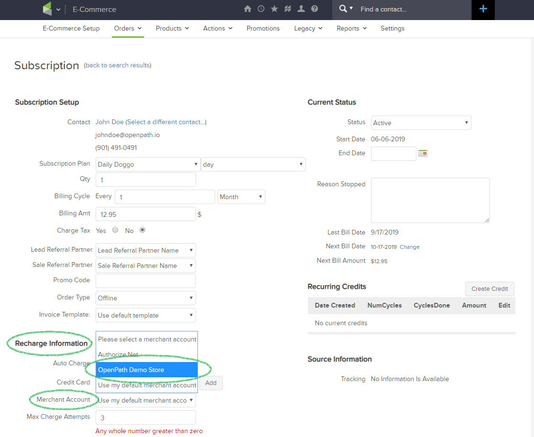Open the Actions menu
The image size is (534, 437).
[x=218, y=29]
